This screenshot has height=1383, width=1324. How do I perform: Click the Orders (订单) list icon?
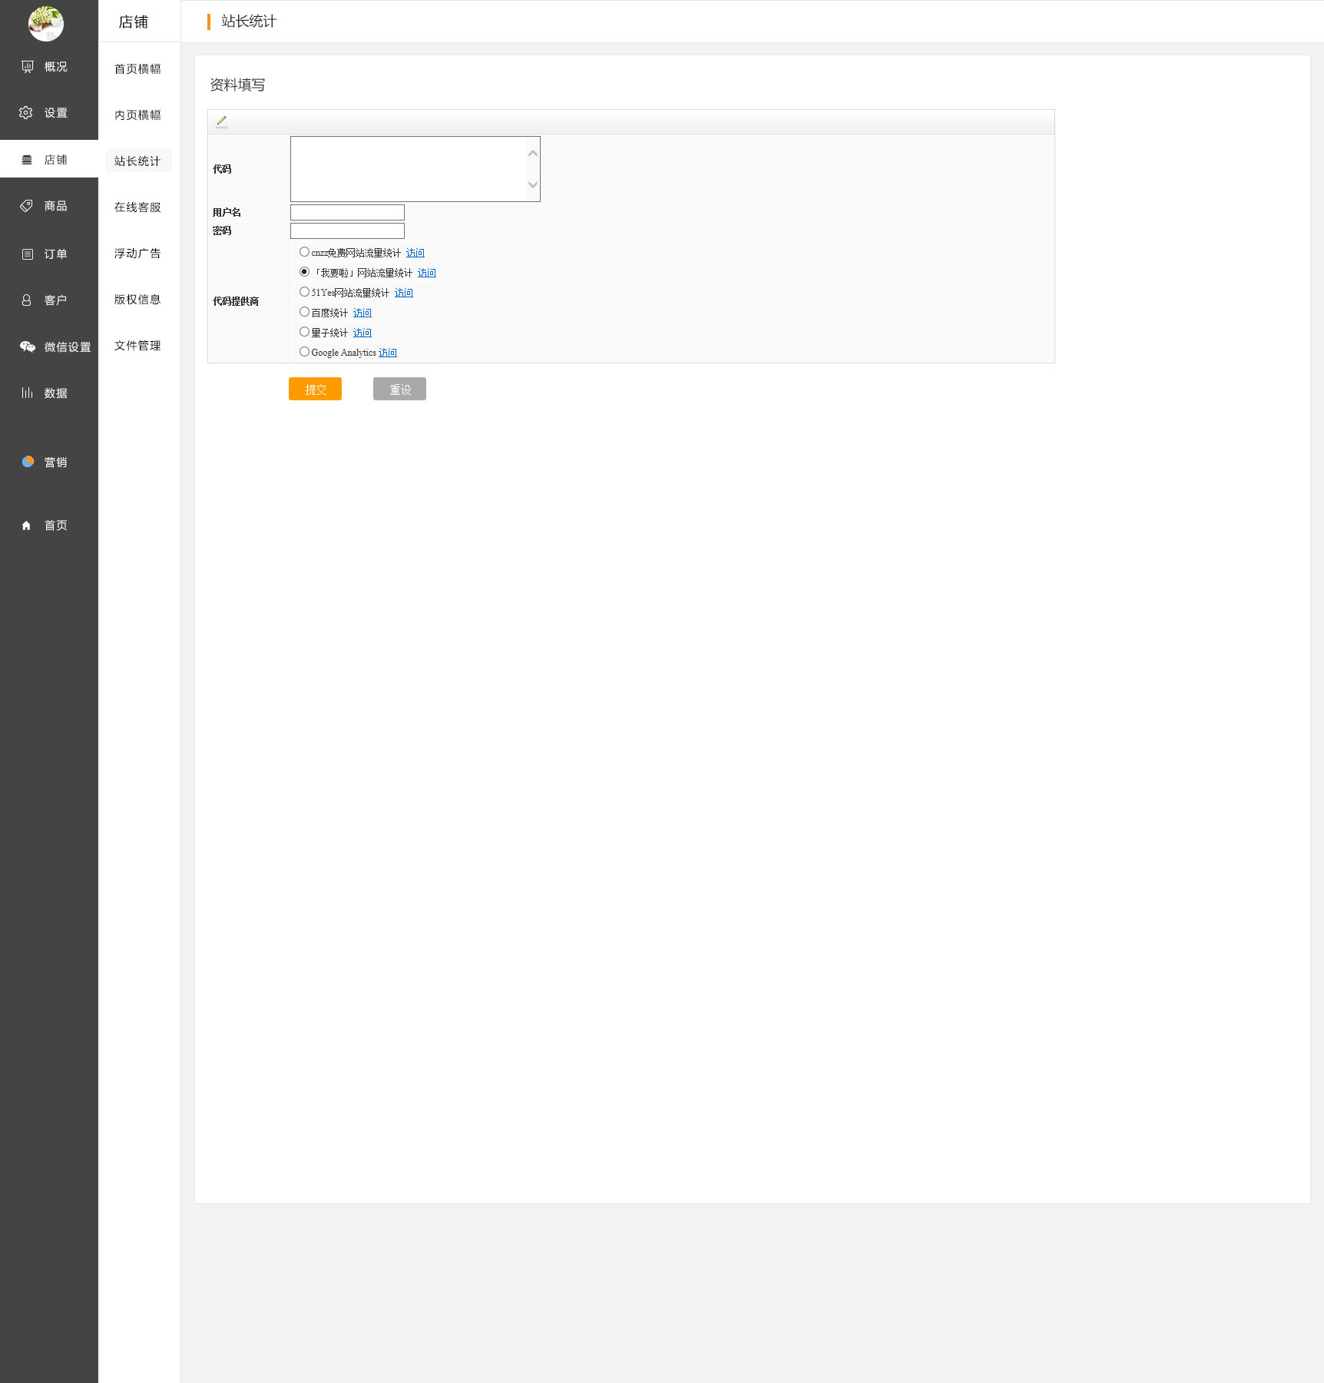[x=28, y=254]
